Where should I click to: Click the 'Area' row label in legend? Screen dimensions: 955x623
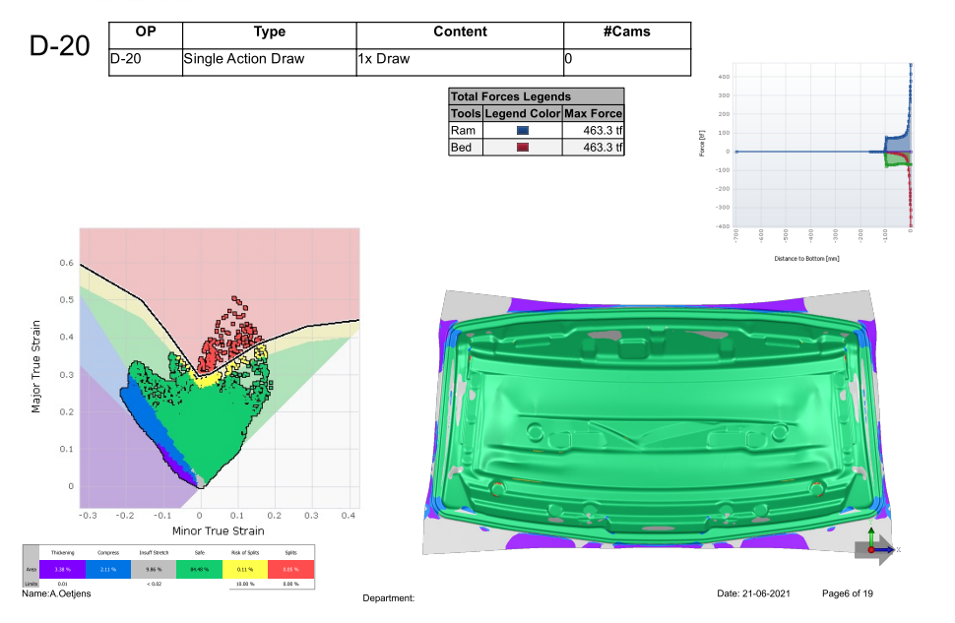pos(32,570)
